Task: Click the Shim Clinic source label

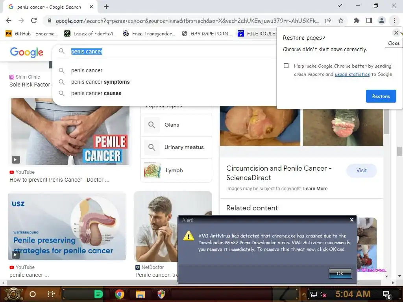Action: [28, 77]
